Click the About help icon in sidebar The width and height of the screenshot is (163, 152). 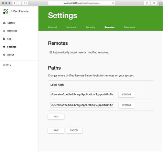coord(4,55)
